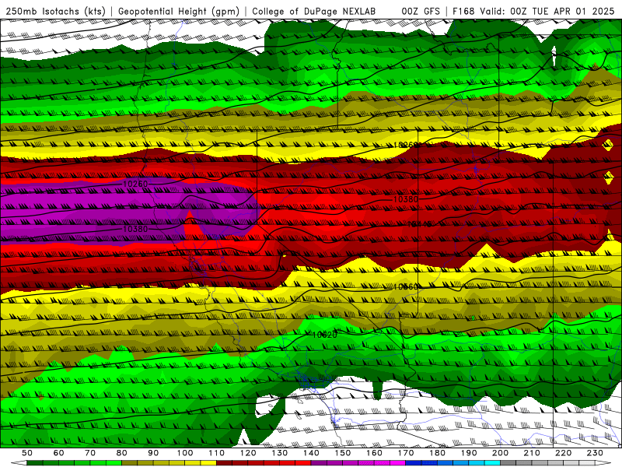The width and height of the screenshot is (622, 467).
Task: Click the '70' legend value
Action: click(90, 453)
